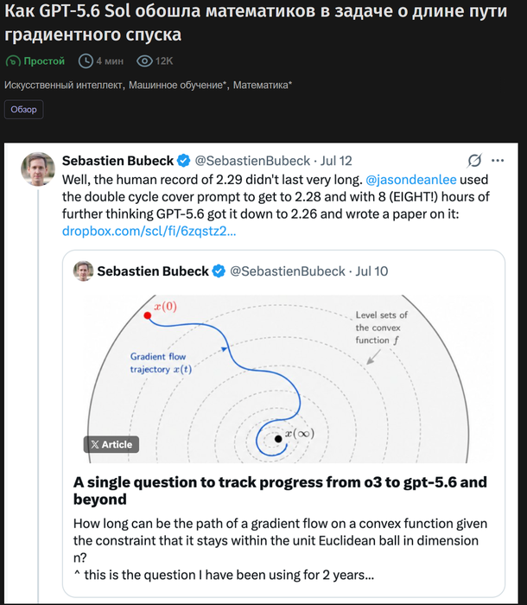Open the article title 'A single question to track progress'
The height and width of the screenshot is (605, 527).
(x=280, y=490)
